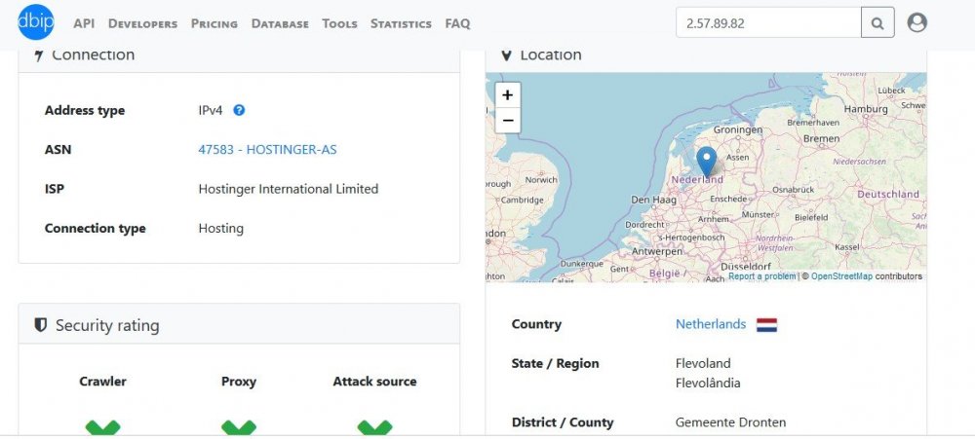Image resolution: width=975 pixels, height=439 pixels.
Task: Open the API menu item
Action: point(84,23)
